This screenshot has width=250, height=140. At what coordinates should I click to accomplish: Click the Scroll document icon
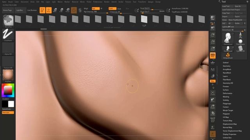tap(212, 28)
